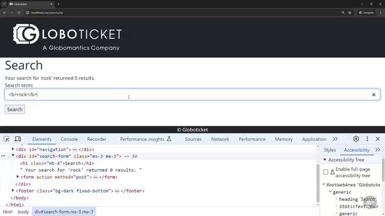The image size is (385, 216).
Task: Click the html breadcrumb
Action: [7, 212]
